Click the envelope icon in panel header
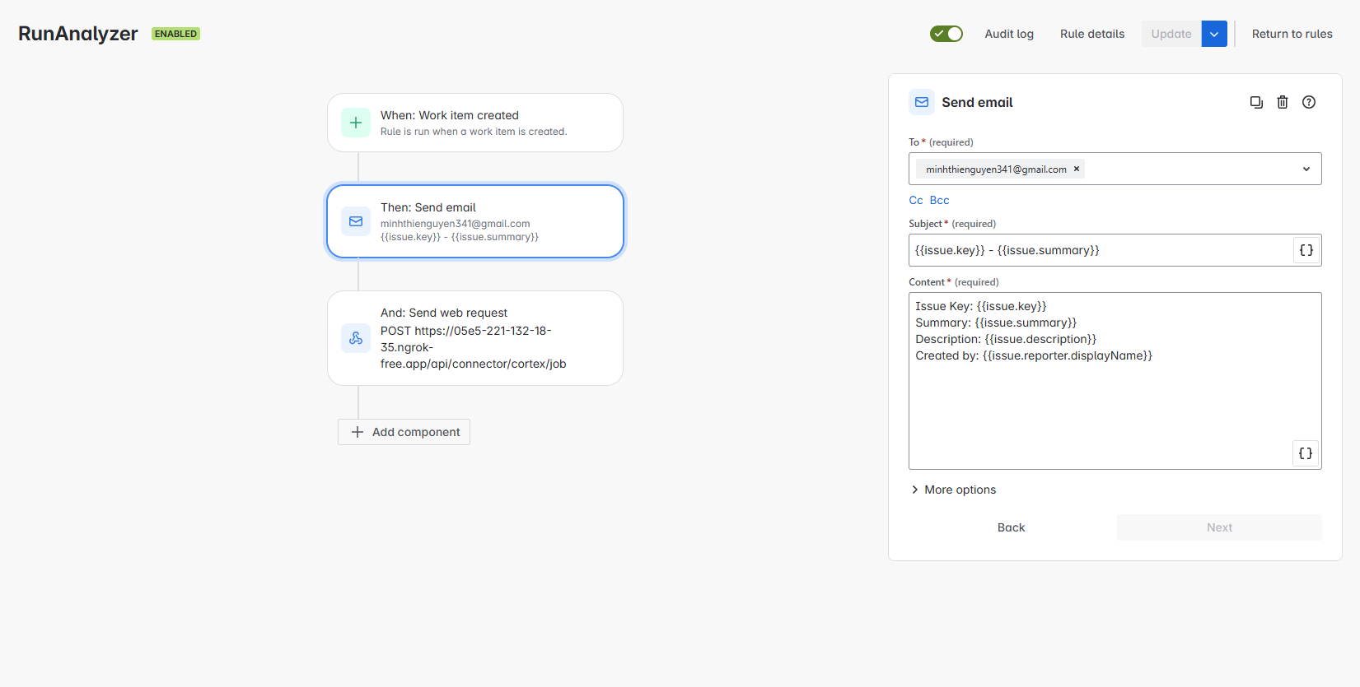This screenshot has height=687, width=1360. [x=922, y=102]
